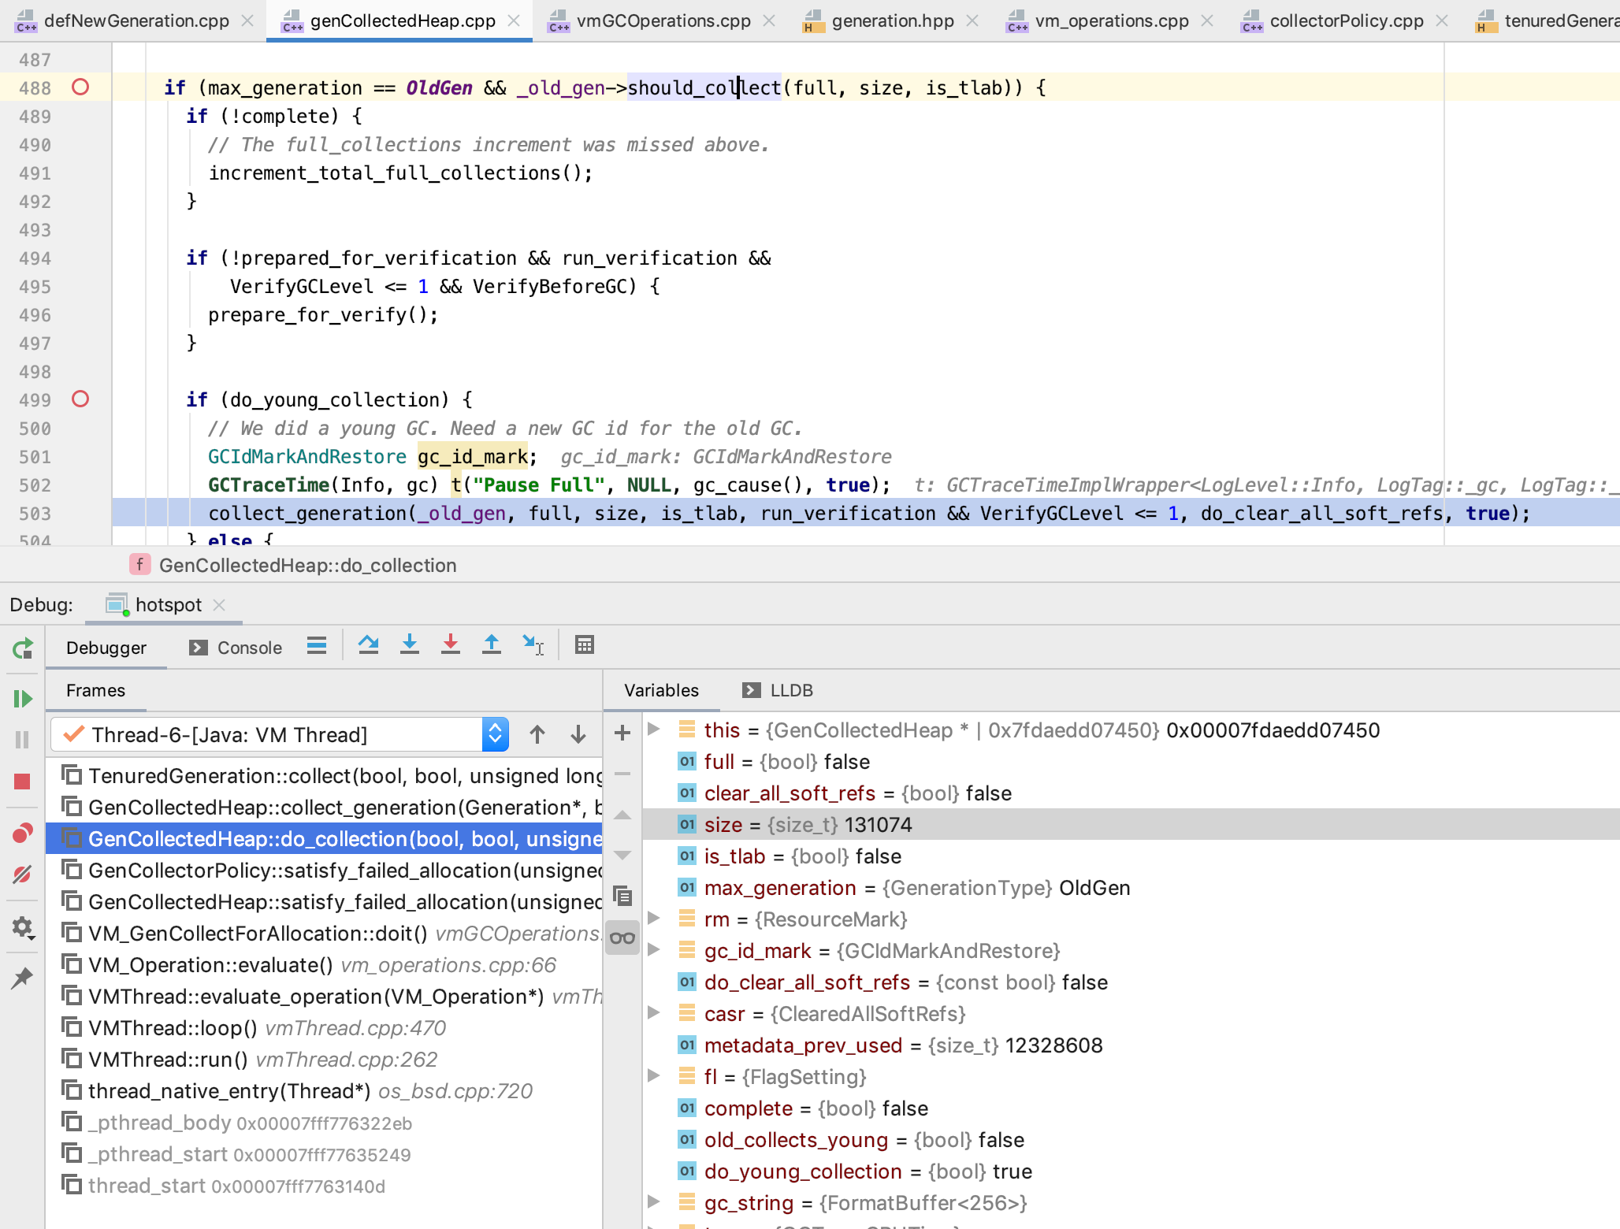Viewport: 1620px width, 1229px height.
Task: Click the Rerun debug session icon
Action: click(22, 648)
